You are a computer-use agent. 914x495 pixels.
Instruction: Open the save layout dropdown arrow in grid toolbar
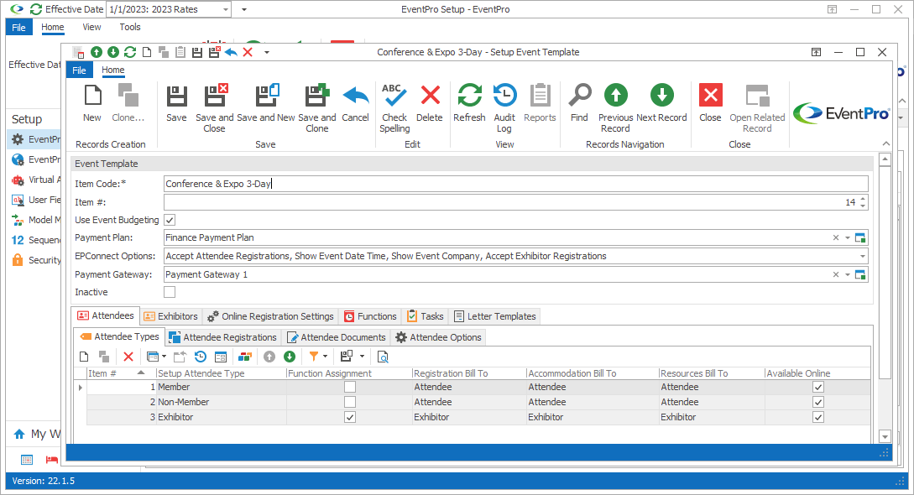tap(362, 357)
